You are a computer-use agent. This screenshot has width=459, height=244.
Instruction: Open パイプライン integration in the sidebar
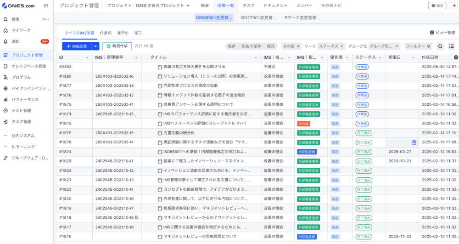pyautogui.click(x=30, y=88)
